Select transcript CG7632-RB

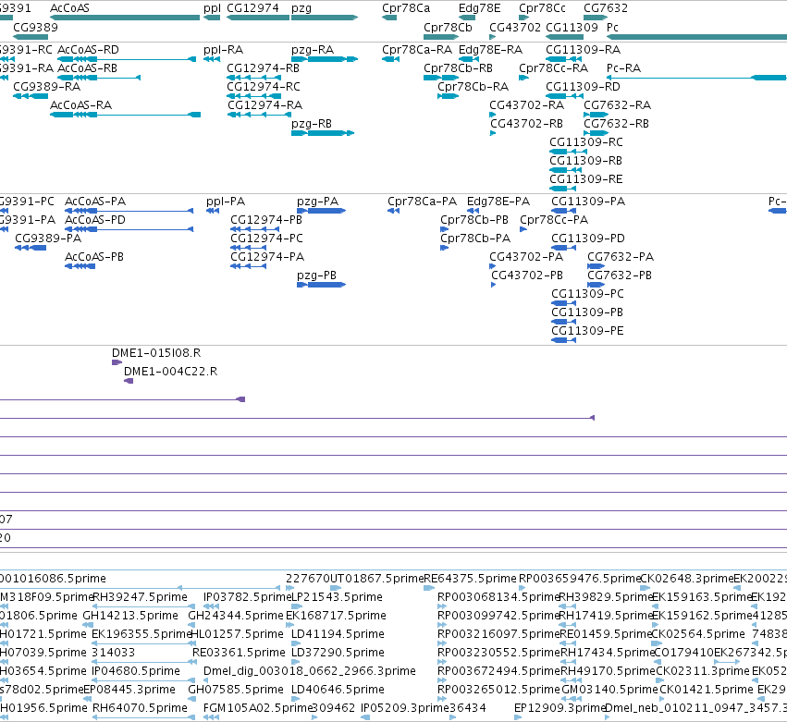coord(616,124)
